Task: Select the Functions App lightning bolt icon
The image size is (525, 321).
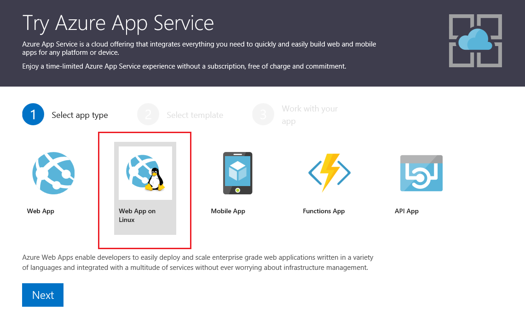Action: [329, 173]
